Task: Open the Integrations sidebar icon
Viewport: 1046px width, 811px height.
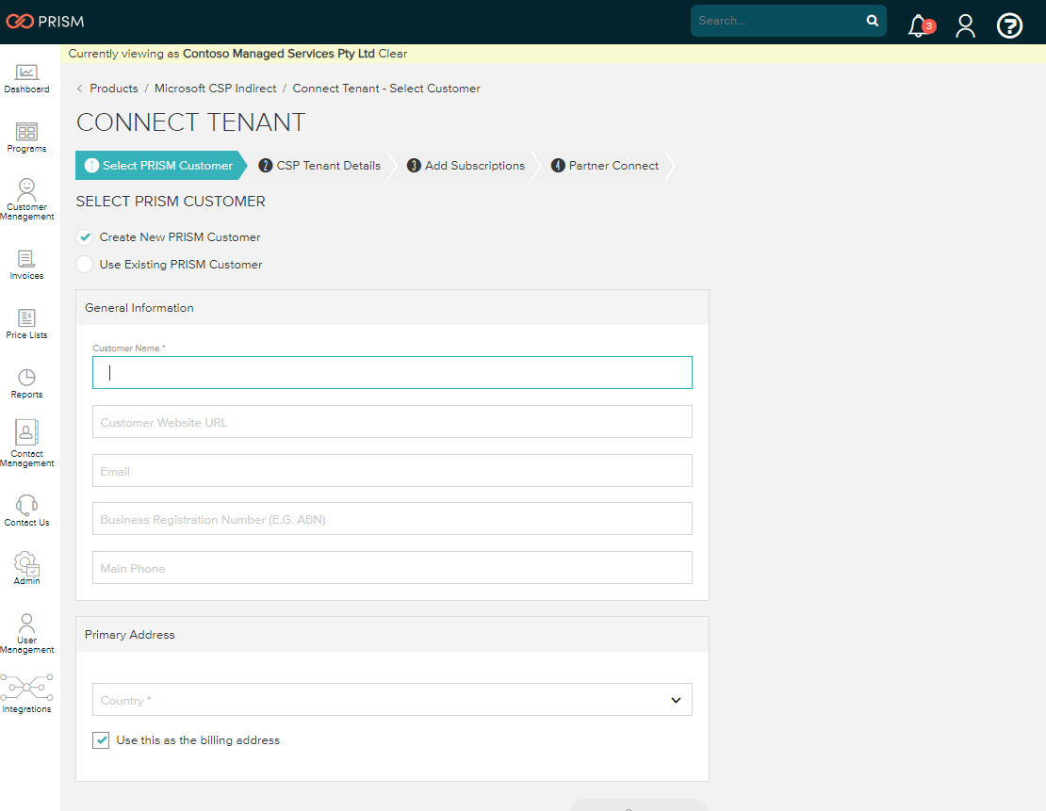Action: tap(27, 692)
